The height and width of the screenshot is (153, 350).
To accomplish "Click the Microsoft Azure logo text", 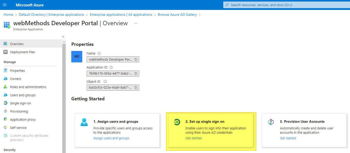I will [30, 5].
